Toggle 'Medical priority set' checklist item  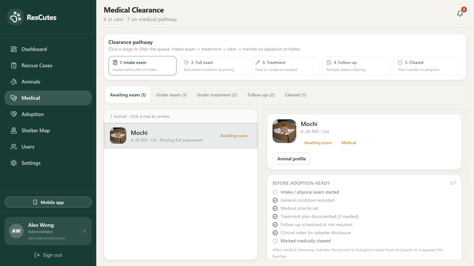click(x=275, y=208)
